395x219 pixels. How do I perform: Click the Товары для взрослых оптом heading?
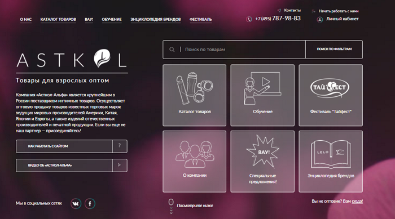(63, 81)
